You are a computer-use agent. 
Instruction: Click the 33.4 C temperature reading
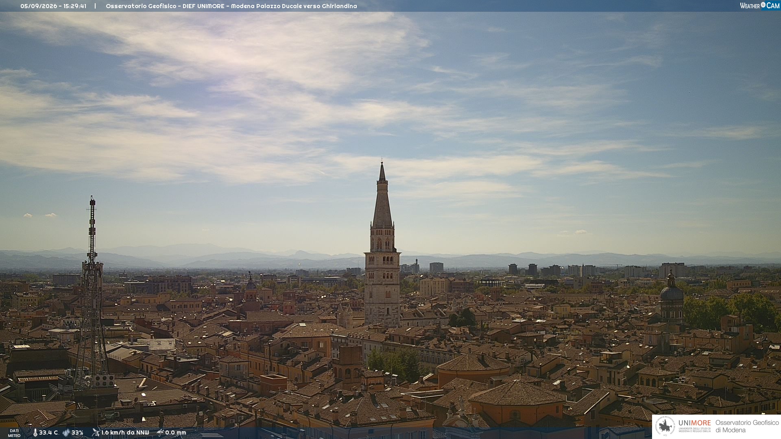coord(48,433)
